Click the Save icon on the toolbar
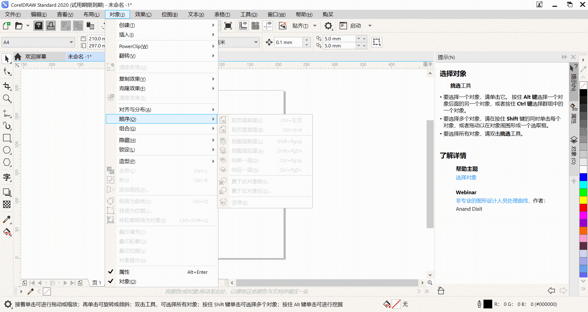 click(x=38, y=26)
